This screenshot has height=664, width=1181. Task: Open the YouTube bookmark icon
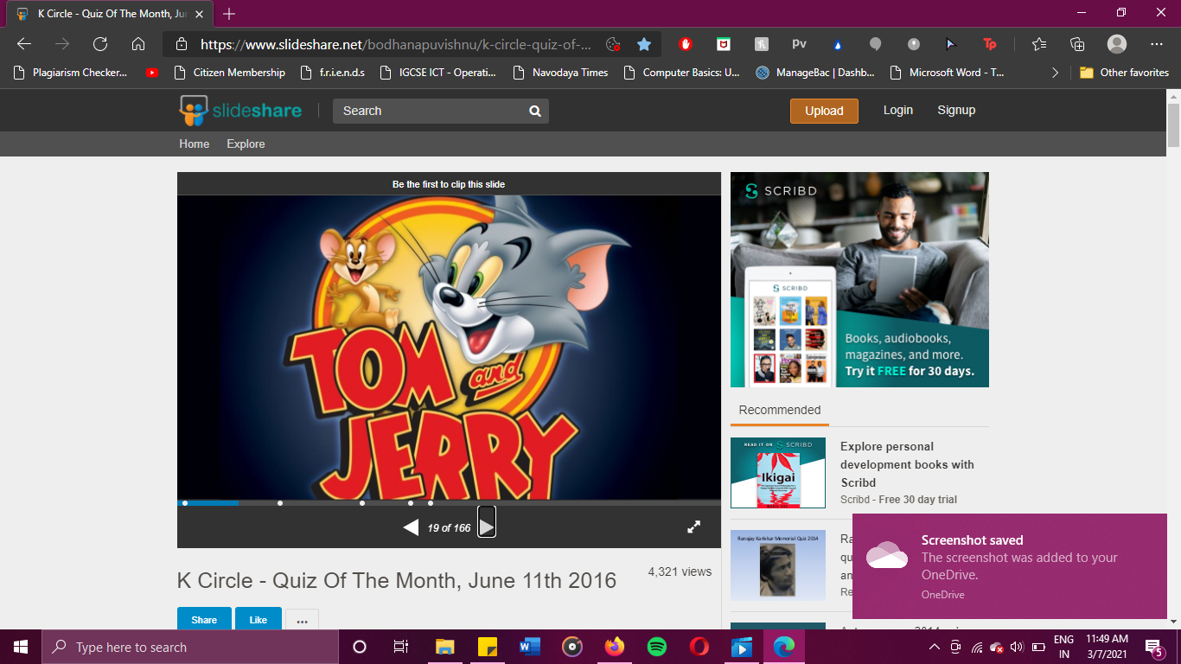click(x=152, y=73)
